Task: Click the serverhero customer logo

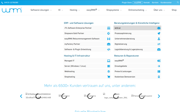Action: point(90,96)
